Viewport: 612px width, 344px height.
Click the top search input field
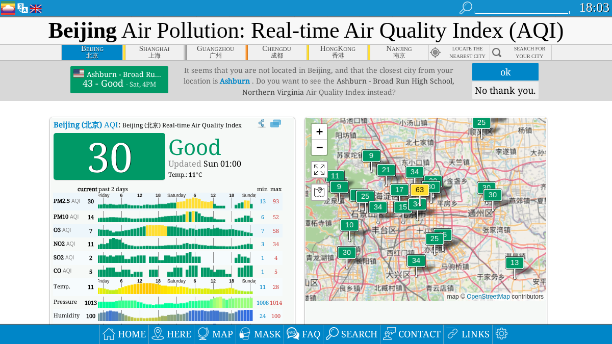(x=522, y=8)
